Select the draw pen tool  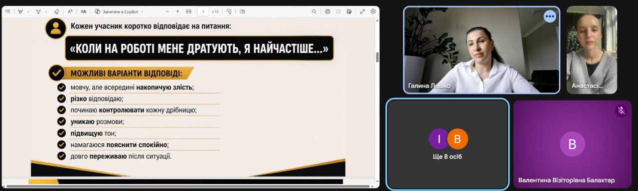38,11
